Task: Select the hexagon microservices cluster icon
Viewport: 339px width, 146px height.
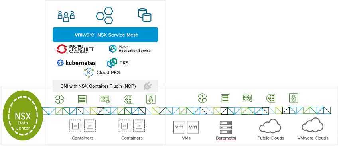Action: pyautogui.click(x=104, y=16)
